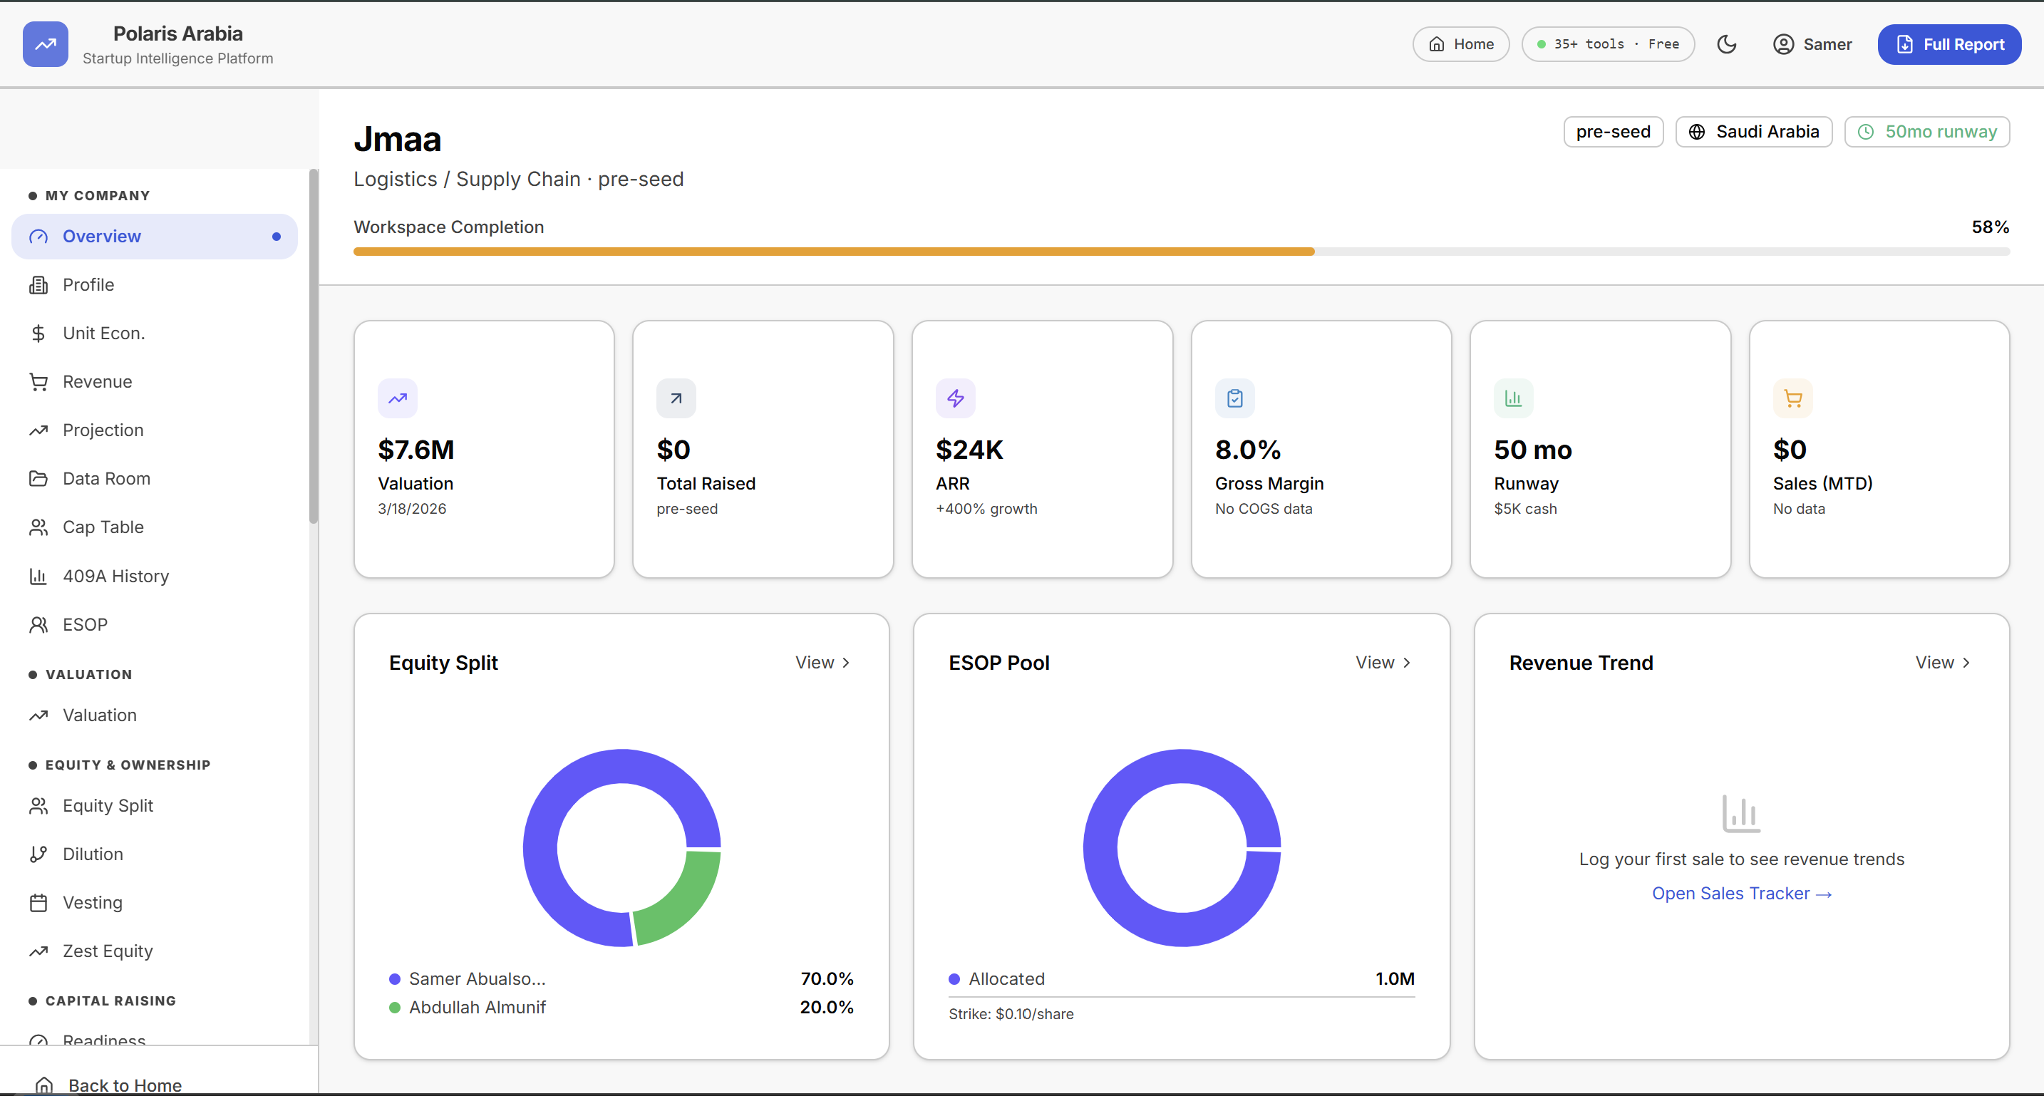Click the Sales MTD cart icon
Image resolution: width=2044 pixels, height=1096 pixels.
point(1792,398)
